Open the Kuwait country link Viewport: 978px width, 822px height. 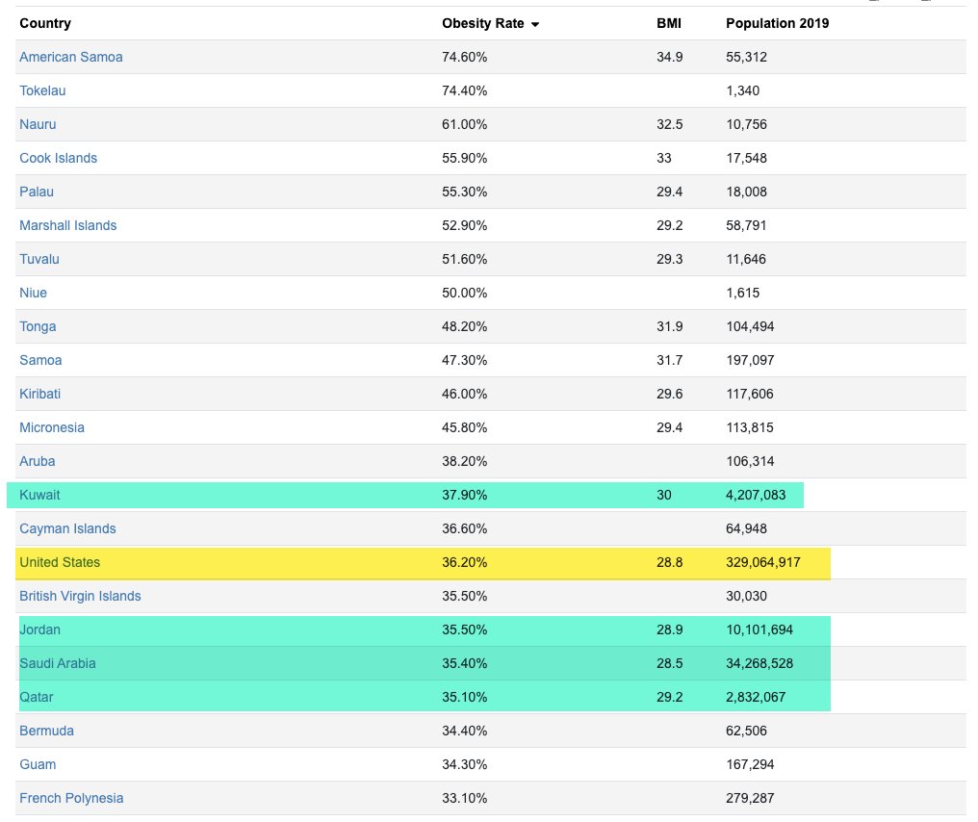pyautogui.click(x=39, y=495)
